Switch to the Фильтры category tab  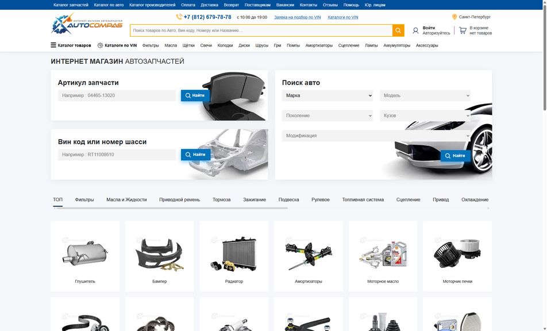click(x=84, y=199)
